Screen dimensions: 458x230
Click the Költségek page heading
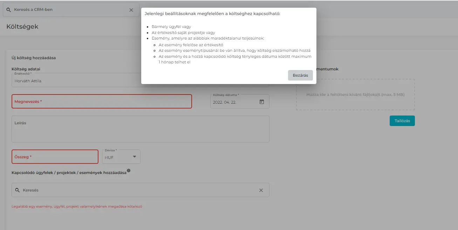click(22, 27)
